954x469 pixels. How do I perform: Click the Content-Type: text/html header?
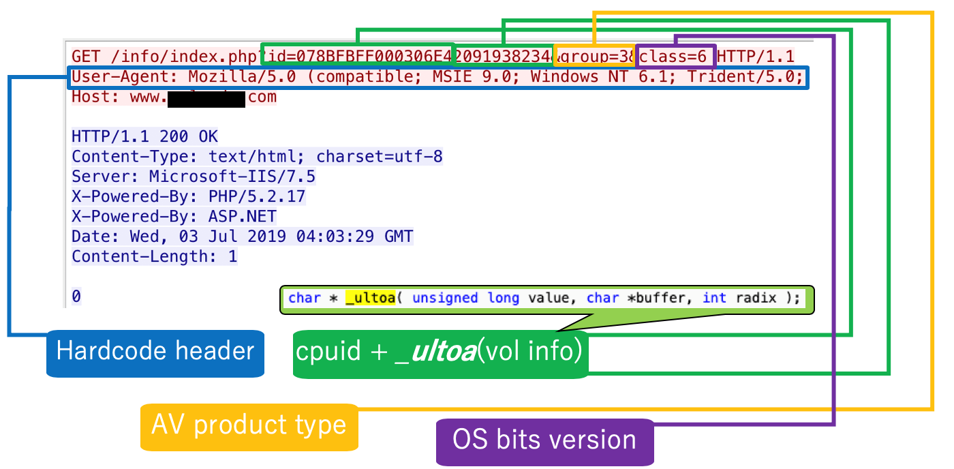point(257,157)
